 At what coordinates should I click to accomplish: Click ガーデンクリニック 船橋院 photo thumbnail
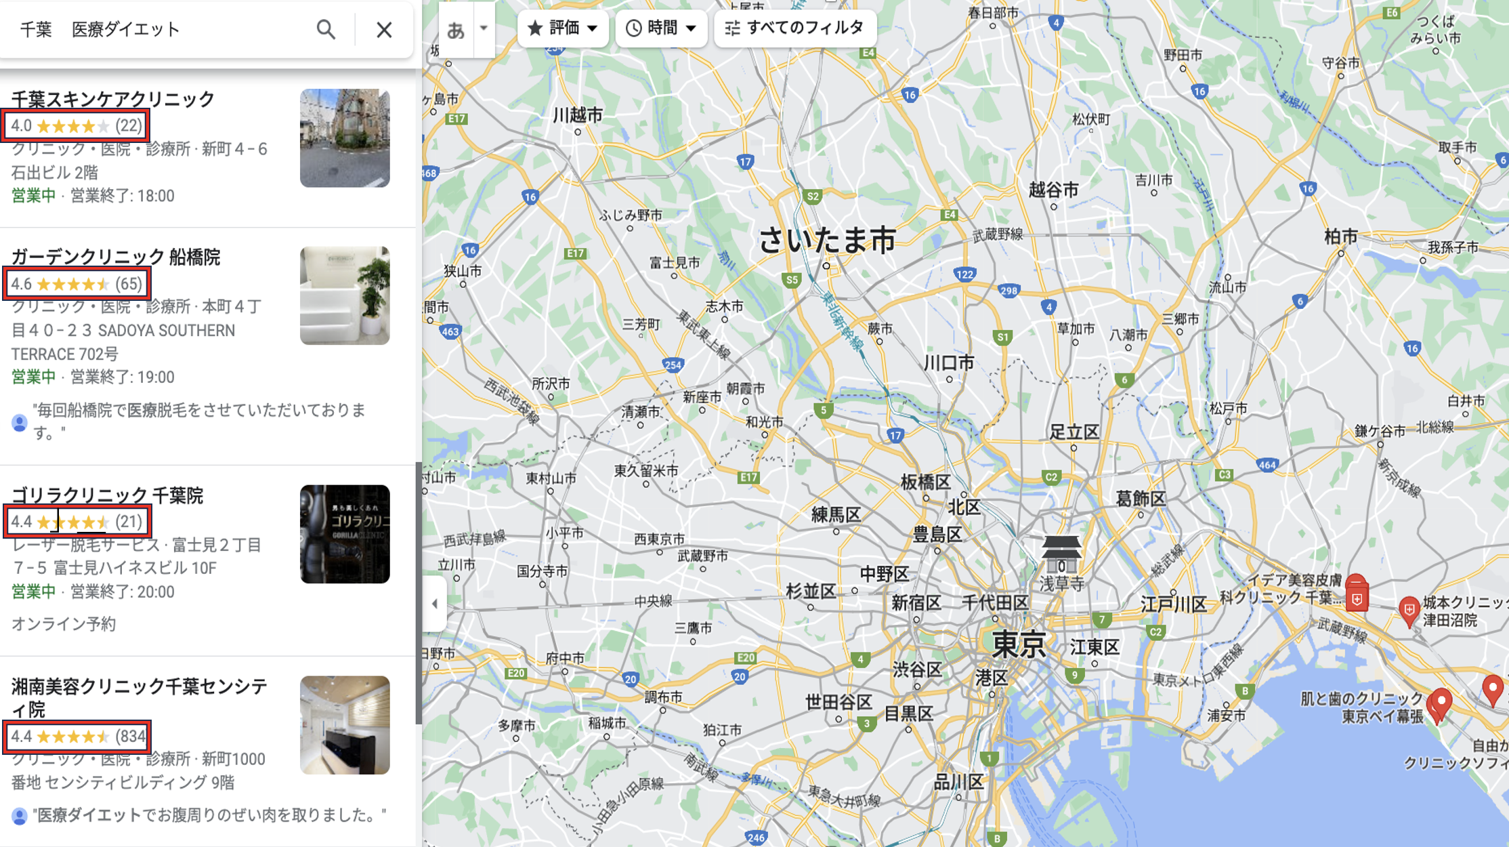point(345,295)
